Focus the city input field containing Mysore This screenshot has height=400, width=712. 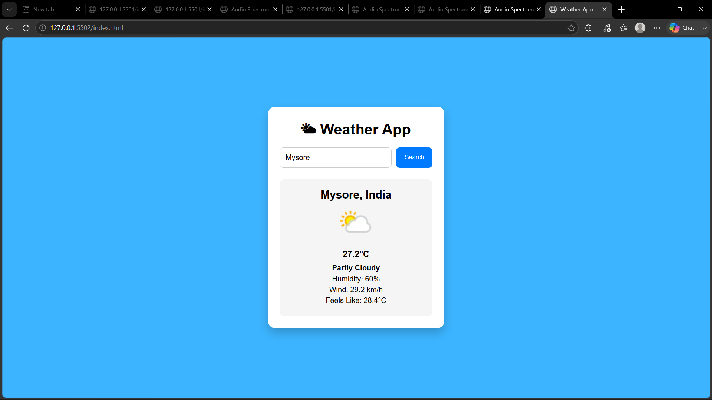coord(335,157)
